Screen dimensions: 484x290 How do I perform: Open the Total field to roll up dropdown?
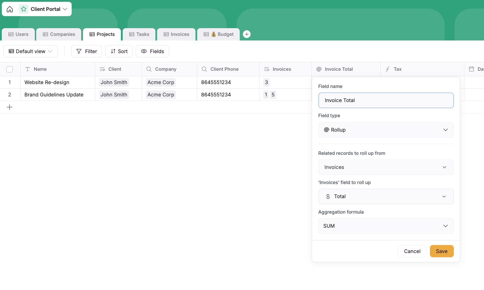[386, 196]
